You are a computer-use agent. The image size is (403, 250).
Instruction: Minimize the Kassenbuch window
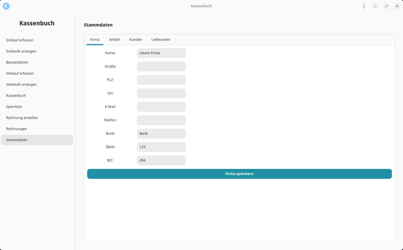[375, 6]
